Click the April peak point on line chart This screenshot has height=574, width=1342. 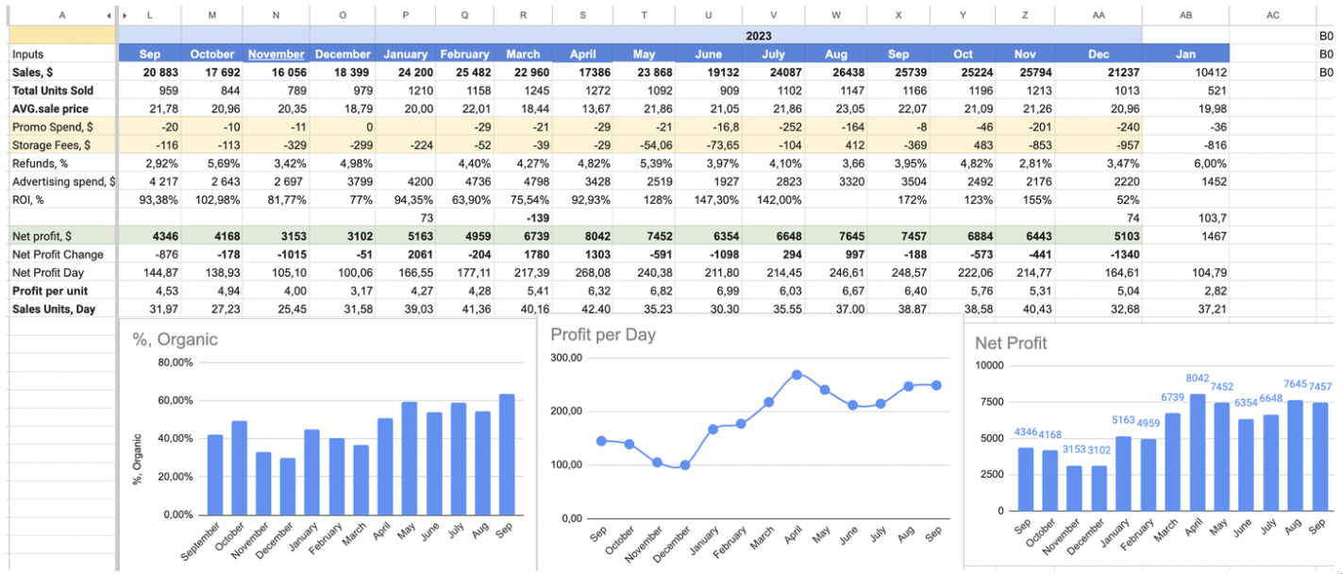click(x=797, y=375)
